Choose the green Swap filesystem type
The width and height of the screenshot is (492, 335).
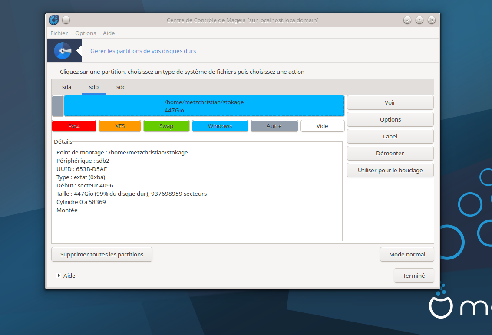[x=166, y=126]
